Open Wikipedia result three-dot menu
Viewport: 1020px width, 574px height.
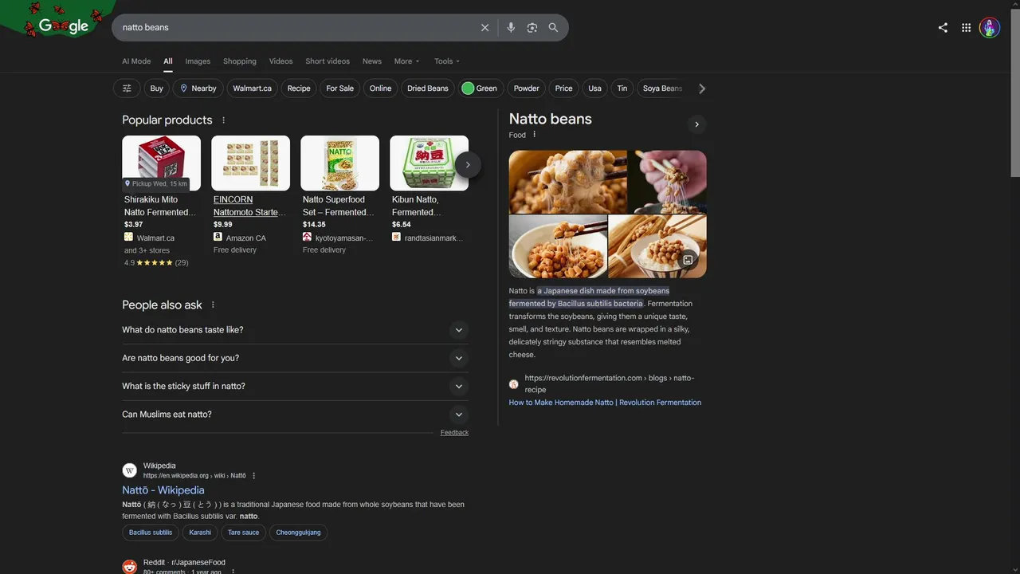254,476
